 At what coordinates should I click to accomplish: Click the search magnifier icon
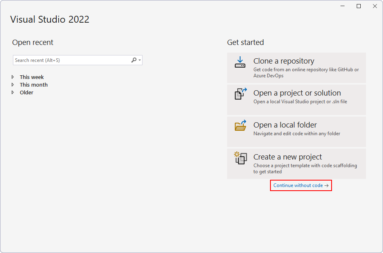(x=134, y=60)
